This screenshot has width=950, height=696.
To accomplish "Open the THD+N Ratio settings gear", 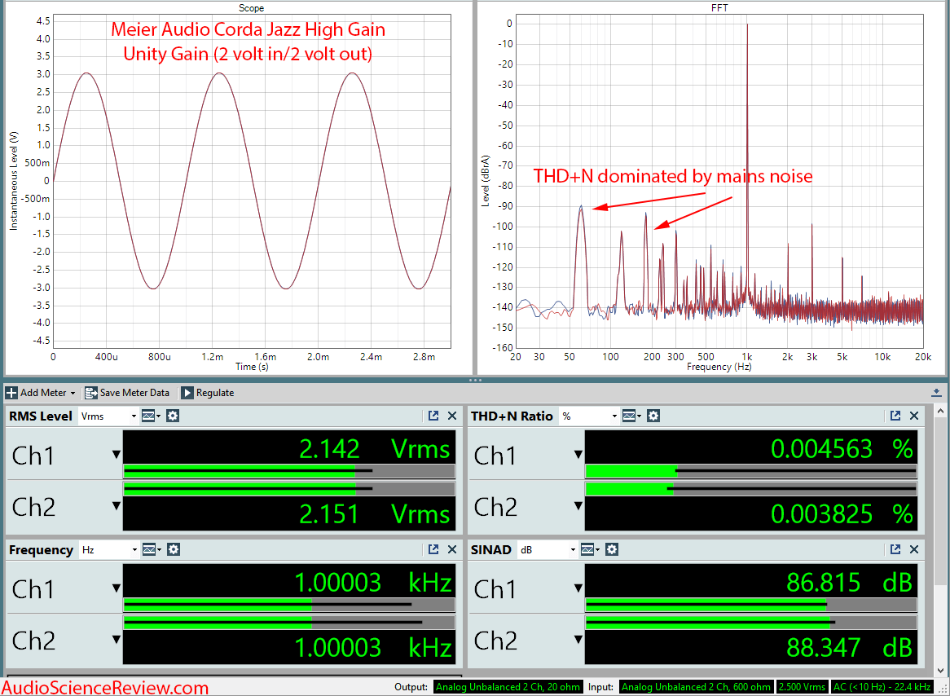I will pyautogui.click(x=653, y=416).
